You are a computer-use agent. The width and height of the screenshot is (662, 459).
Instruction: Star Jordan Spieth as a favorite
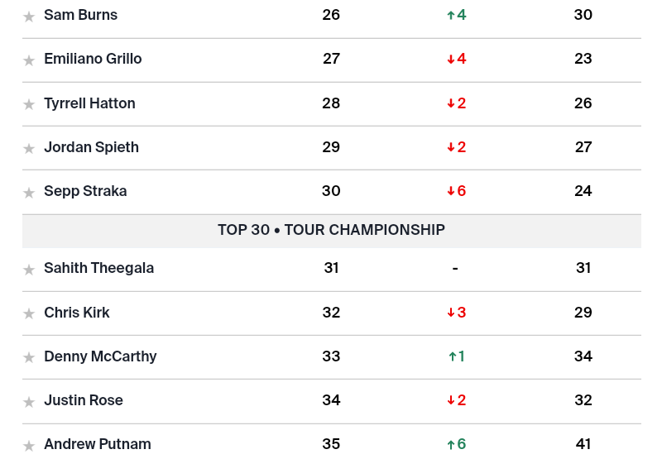pyautogui.click(x=29, y=148)
